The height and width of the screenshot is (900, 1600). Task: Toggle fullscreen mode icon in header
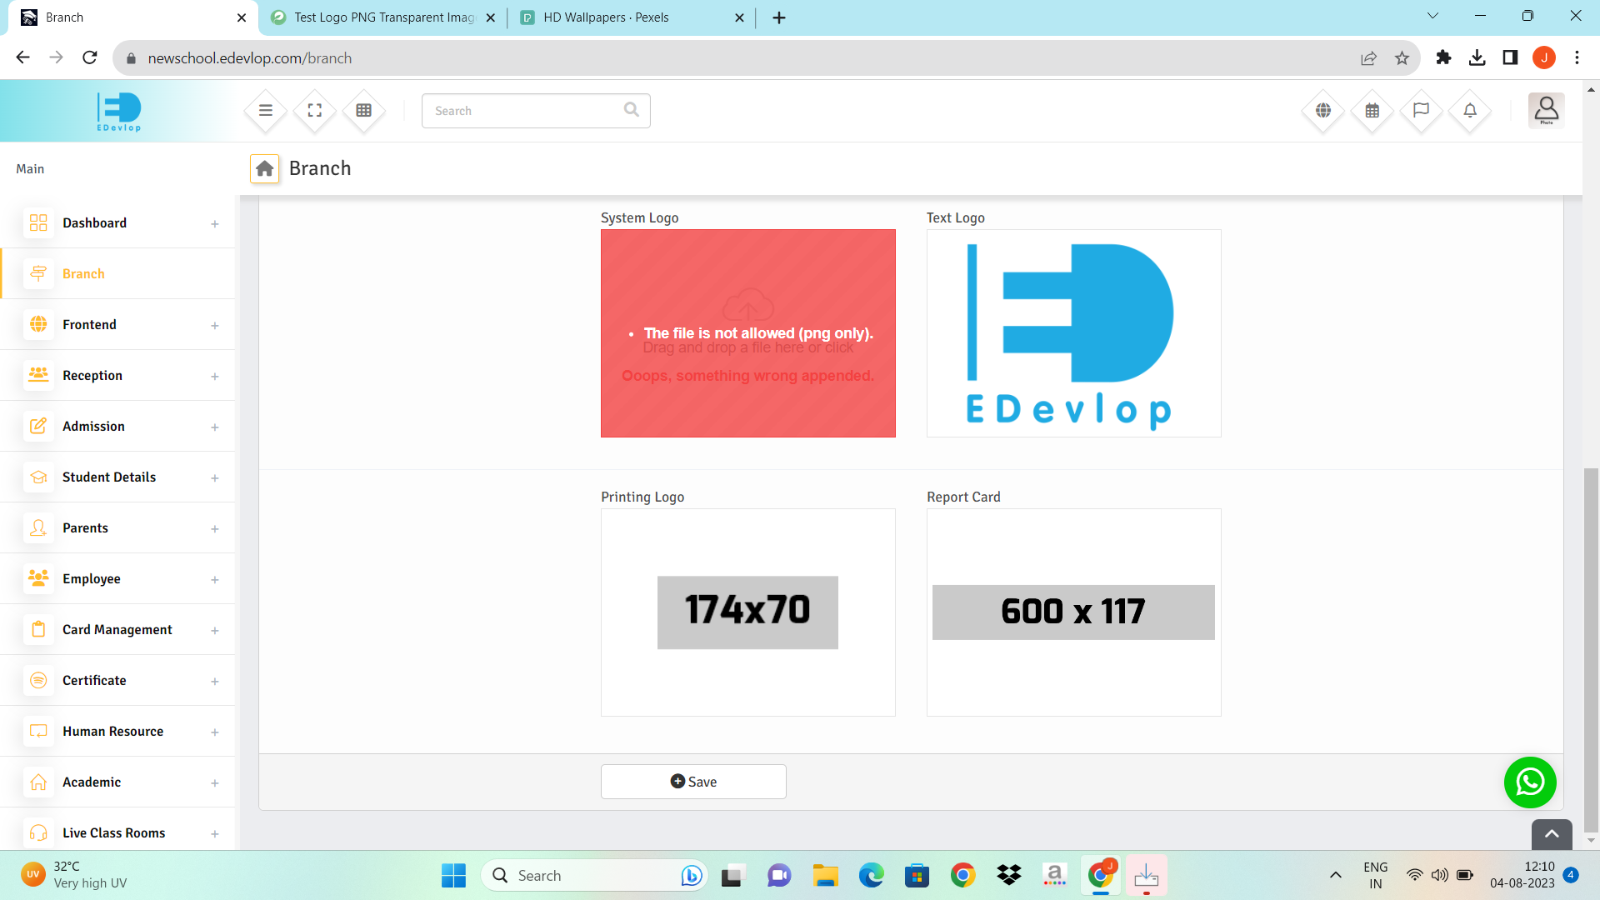pyautogui.click(x=315, y=110)
